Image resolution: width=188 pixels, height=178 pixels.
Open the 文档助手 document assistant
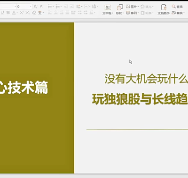164,10
